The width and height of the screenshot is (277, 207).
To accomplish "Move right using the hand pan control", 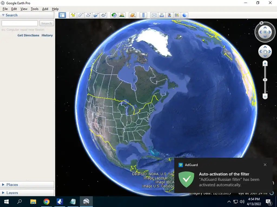I will click(x=270, y=51).
